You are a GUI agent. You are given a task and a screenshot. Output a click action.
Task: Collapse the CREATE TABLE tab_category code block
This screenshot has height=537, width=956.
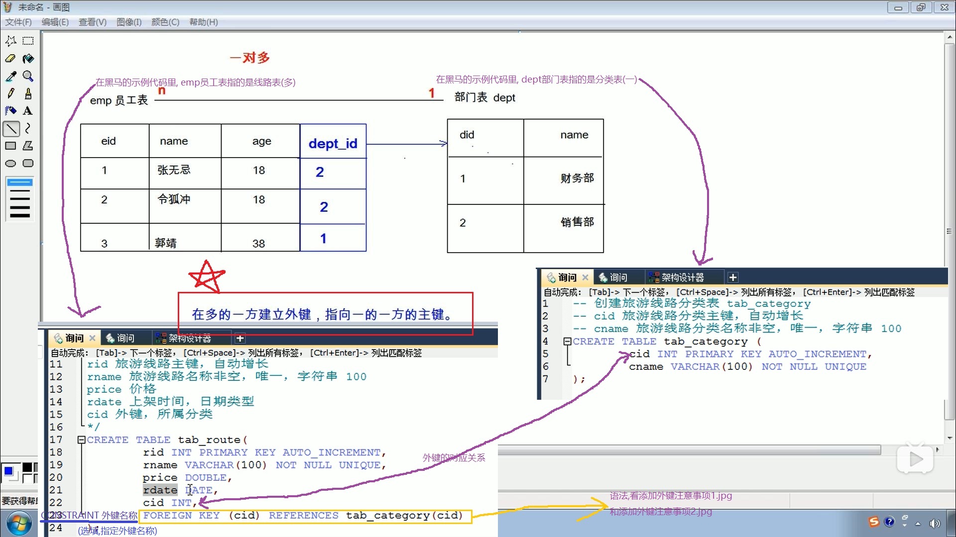(567, 342)
